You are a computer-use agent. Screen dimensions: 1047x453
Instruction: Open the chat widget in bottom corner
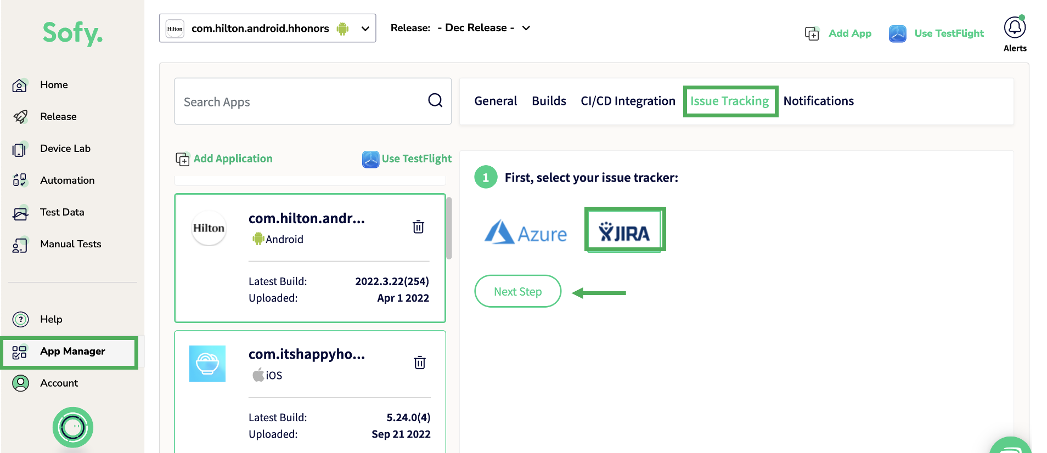1010,445
